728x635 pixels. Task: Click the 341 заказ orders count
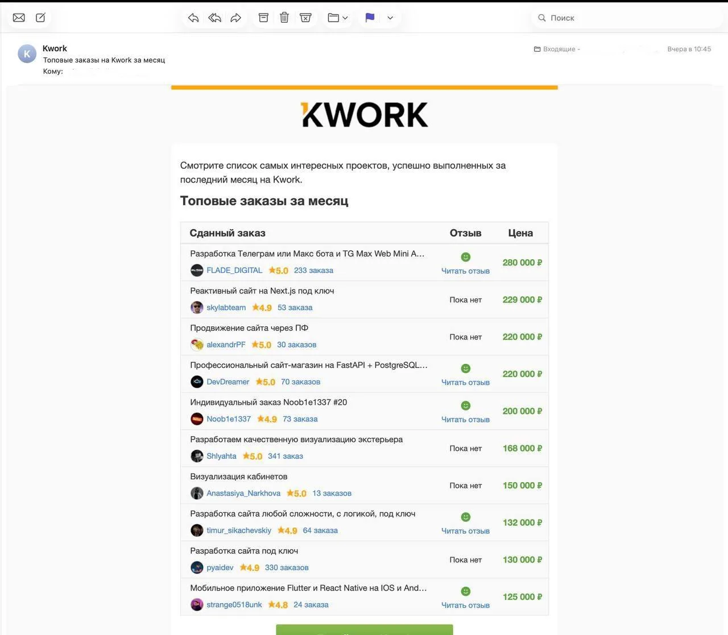(x=286, y=456)
